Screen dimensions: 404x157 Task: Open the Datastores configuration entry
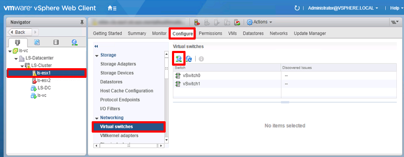point(111,82)
